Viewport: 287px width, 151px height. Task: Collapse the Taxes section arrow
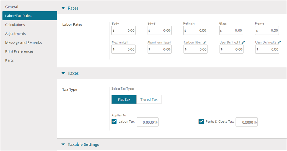[63, 73]
